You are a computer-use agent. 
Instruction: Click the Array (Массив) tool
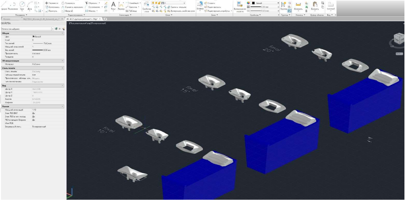[x=91, y=11]
